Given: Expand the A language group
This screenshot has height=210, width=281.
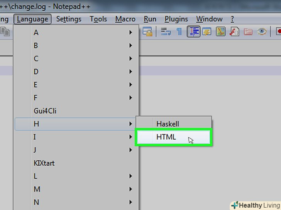Looking at the screenshot, I should pos(76,32).
